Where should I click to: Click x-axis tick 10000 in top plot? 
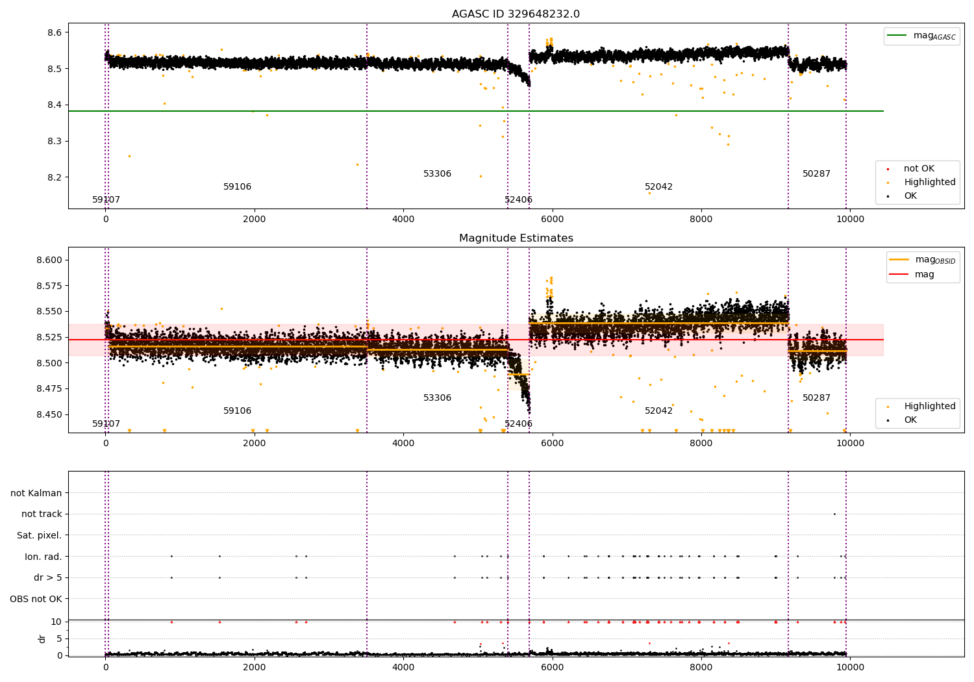[x=851, y=220]
